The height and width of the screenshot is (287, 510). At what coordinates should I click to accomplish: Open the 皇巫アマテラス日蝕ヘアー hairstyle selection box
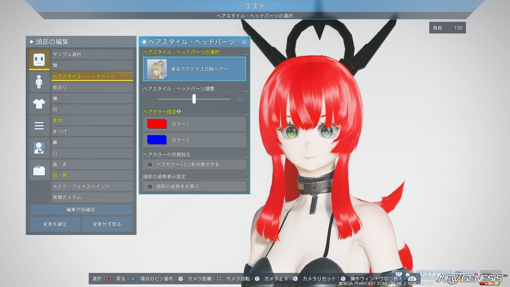point(194,69)
